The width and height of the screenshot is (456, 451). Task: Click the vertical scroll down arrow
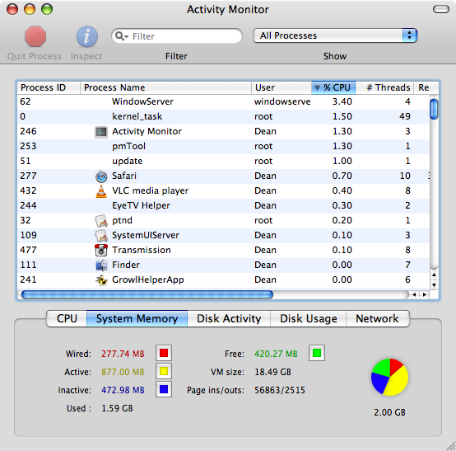coord(434,284)
